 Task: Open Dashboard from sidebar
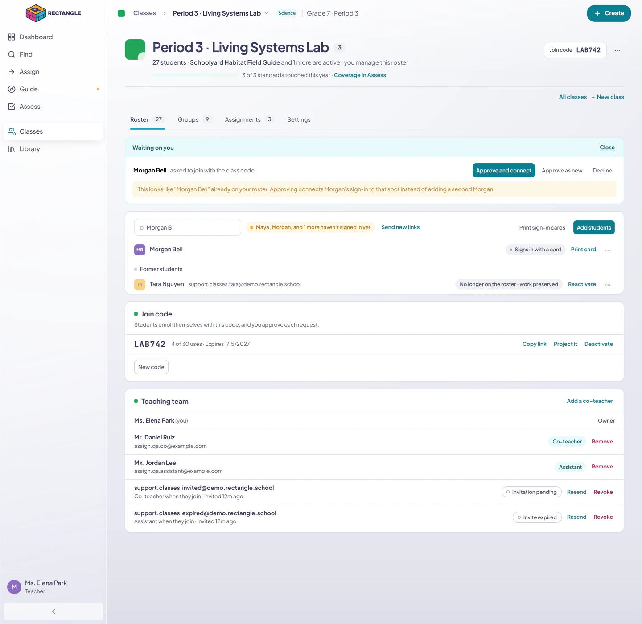(x=53, y=37)
